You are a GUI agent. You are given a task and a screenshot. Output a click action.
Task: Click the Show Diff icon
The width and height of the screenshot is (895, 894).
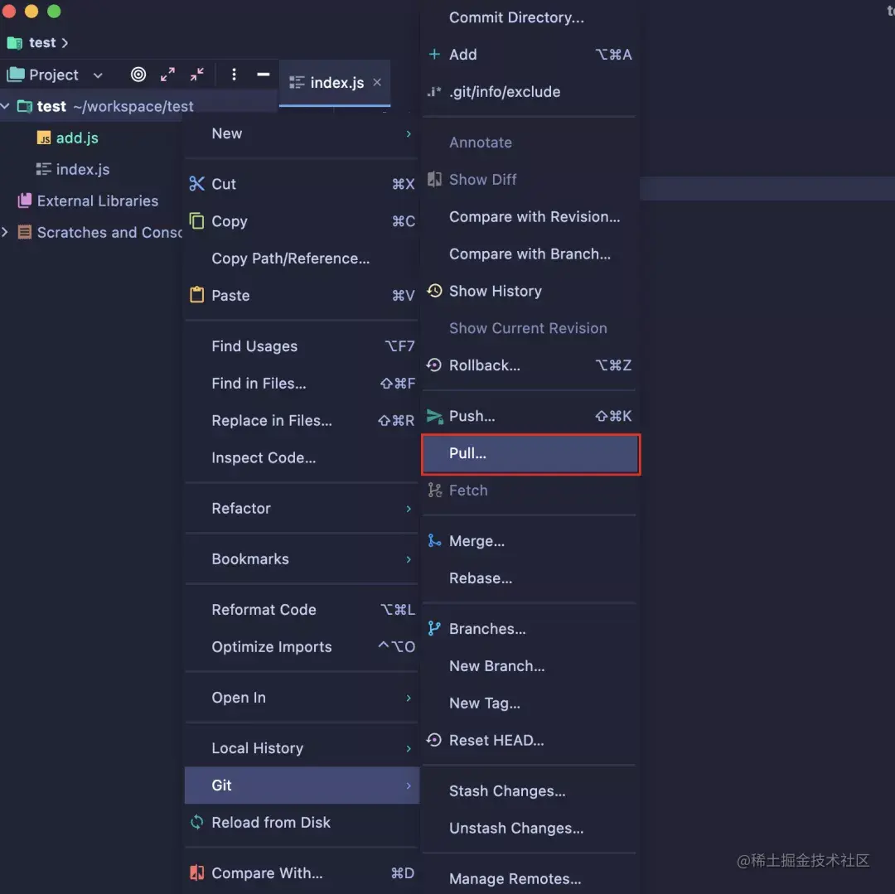(434, 179)
